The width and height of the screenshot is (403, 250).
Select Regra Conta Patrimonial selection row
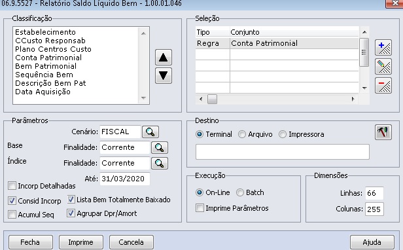(x=277, y=43)
